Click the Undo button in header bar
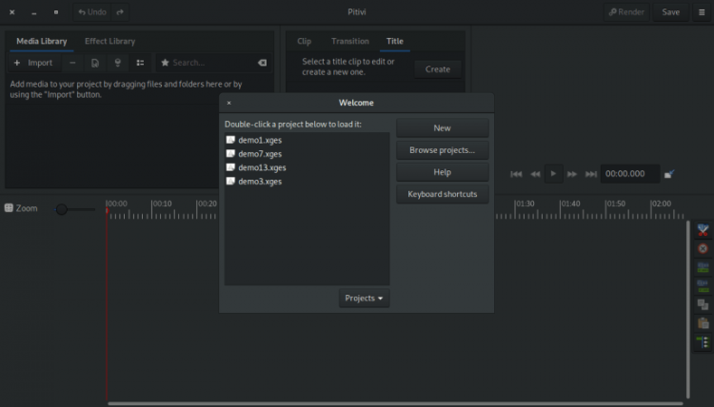 92,12
